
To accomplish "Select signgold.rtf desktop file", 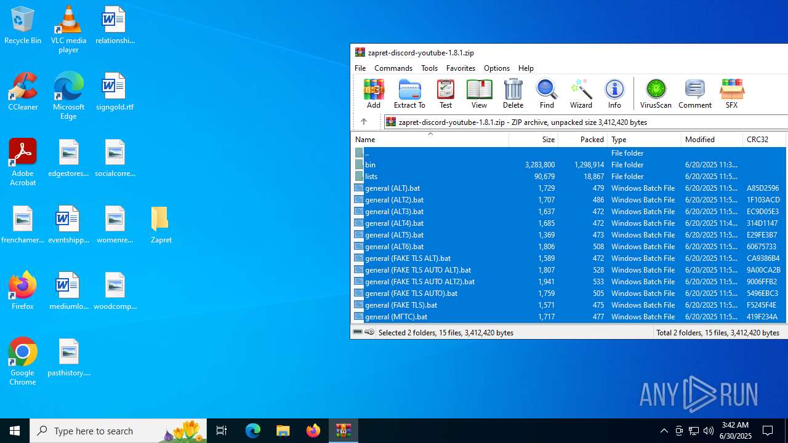I will (115, 92).
